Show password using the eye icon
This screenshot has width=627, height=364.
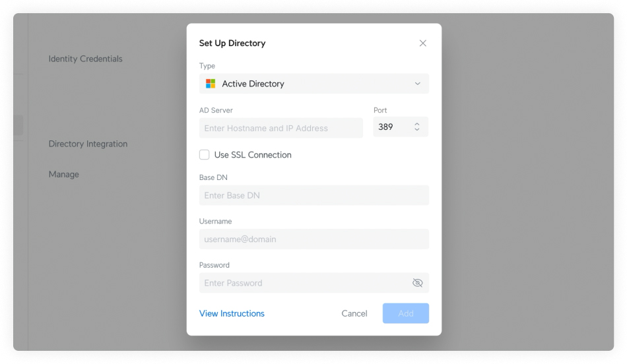click(417, 283)
